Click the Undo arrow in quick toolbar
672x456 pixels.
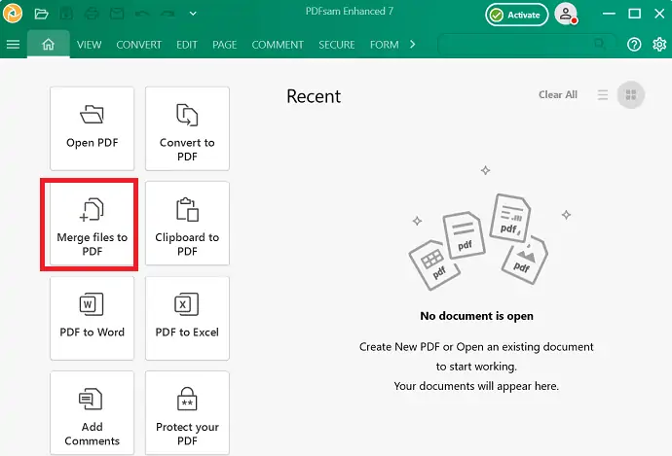[x=142, y=14]
